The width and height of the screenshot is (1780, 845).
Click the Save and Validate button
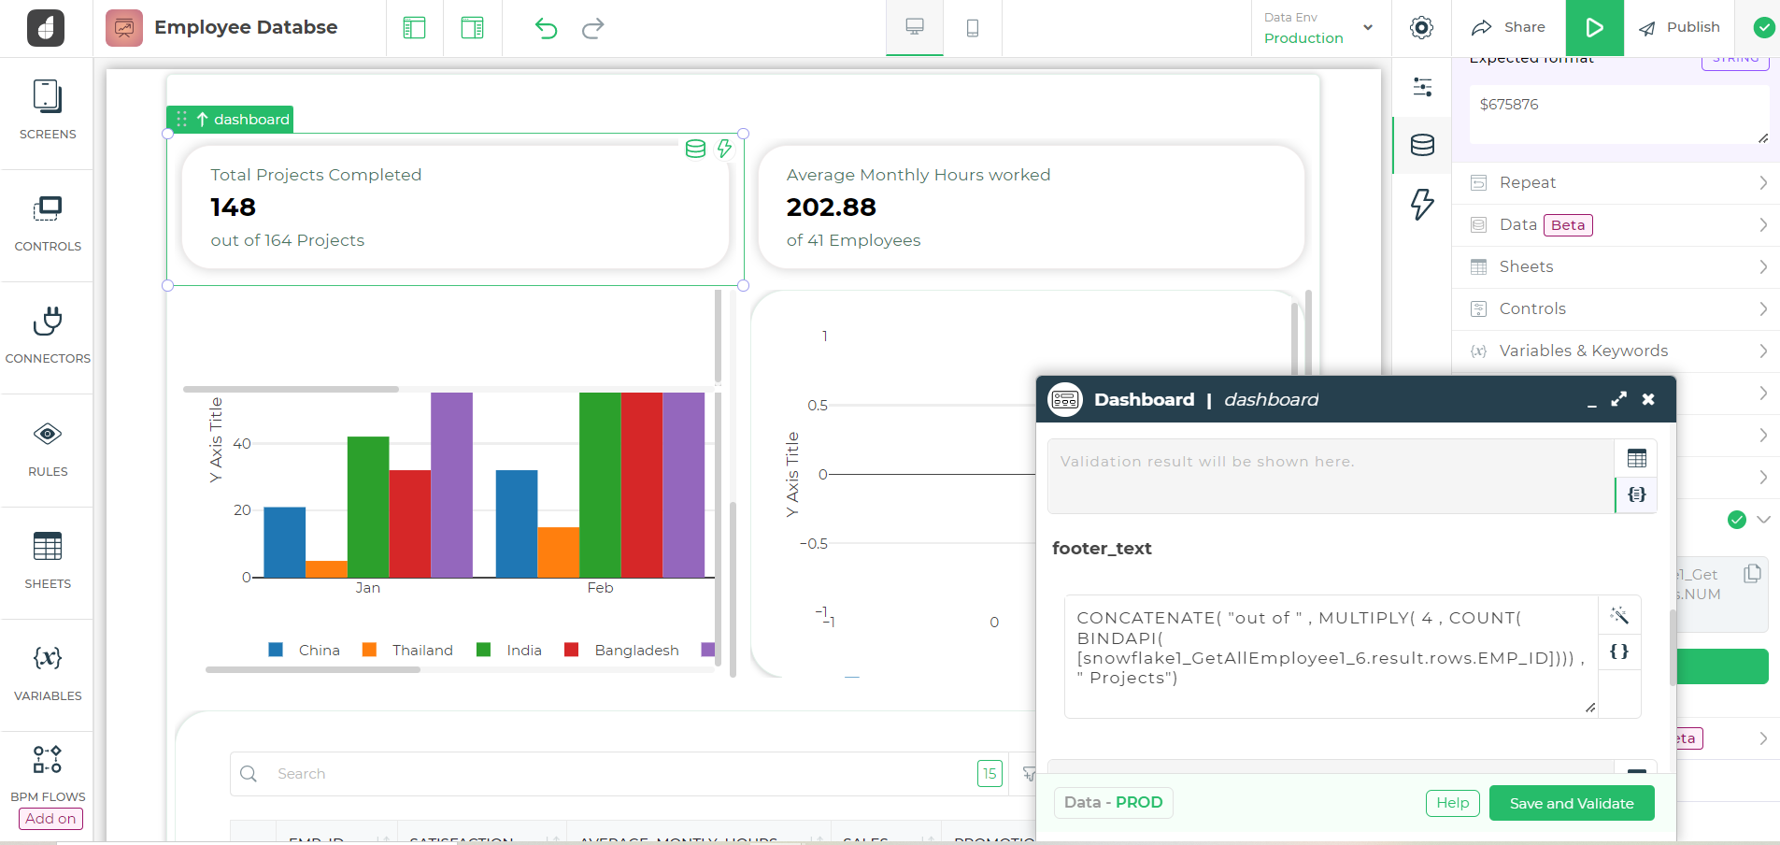1571,804
